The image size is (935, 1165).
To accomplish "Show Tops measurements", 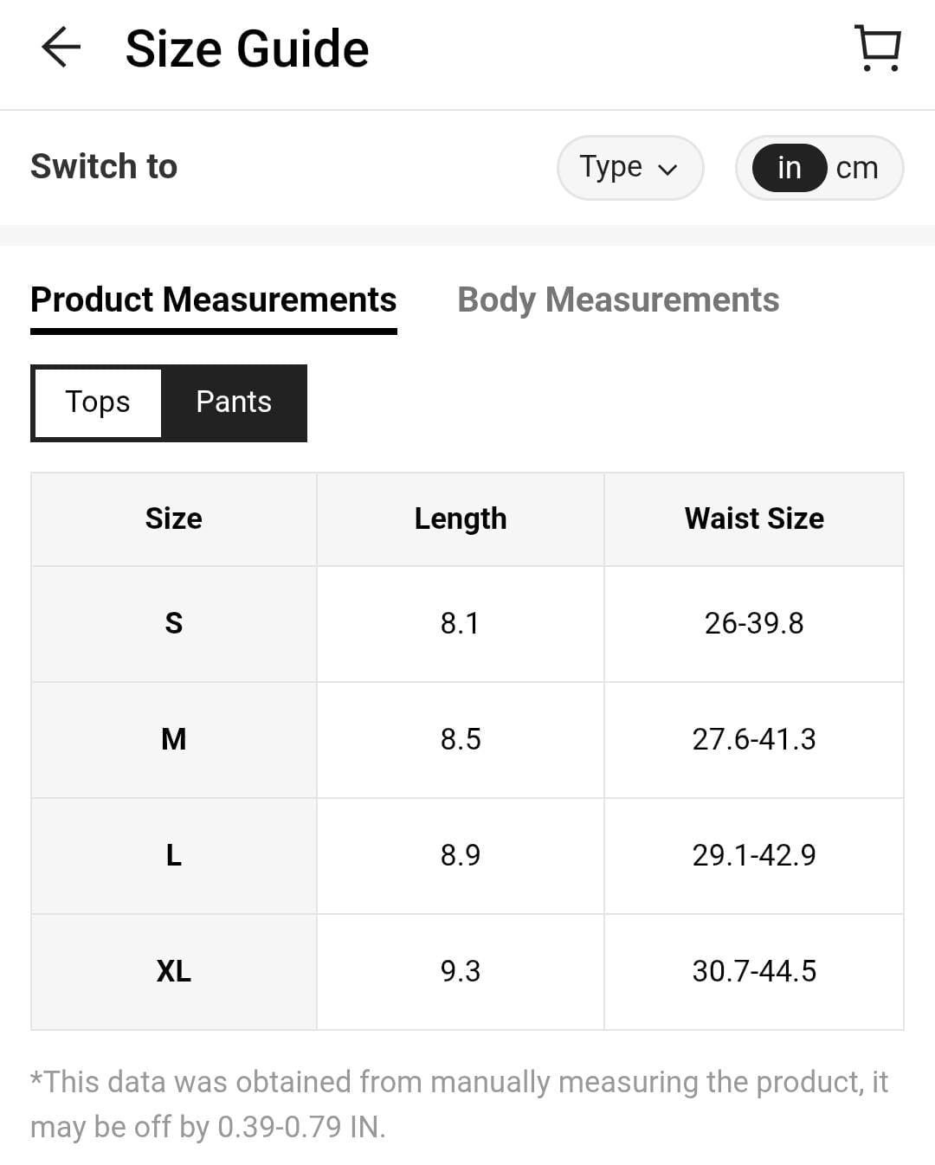I will click(x=98, y=402).
